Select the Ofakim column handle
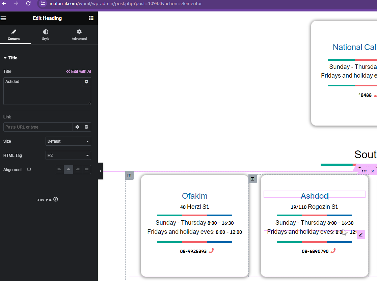Viewport: 377px width, 281px height. tap(129, 175)
